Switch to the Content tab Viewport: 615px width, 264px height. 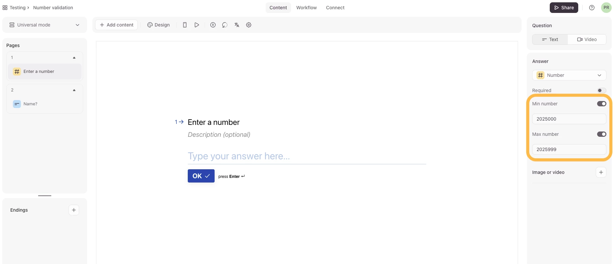[x=278, y=8]
